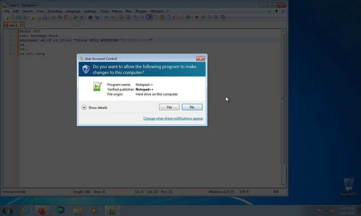Click the Open file toolbar icon
The image size is (361, 216).
tap(12, 17)
